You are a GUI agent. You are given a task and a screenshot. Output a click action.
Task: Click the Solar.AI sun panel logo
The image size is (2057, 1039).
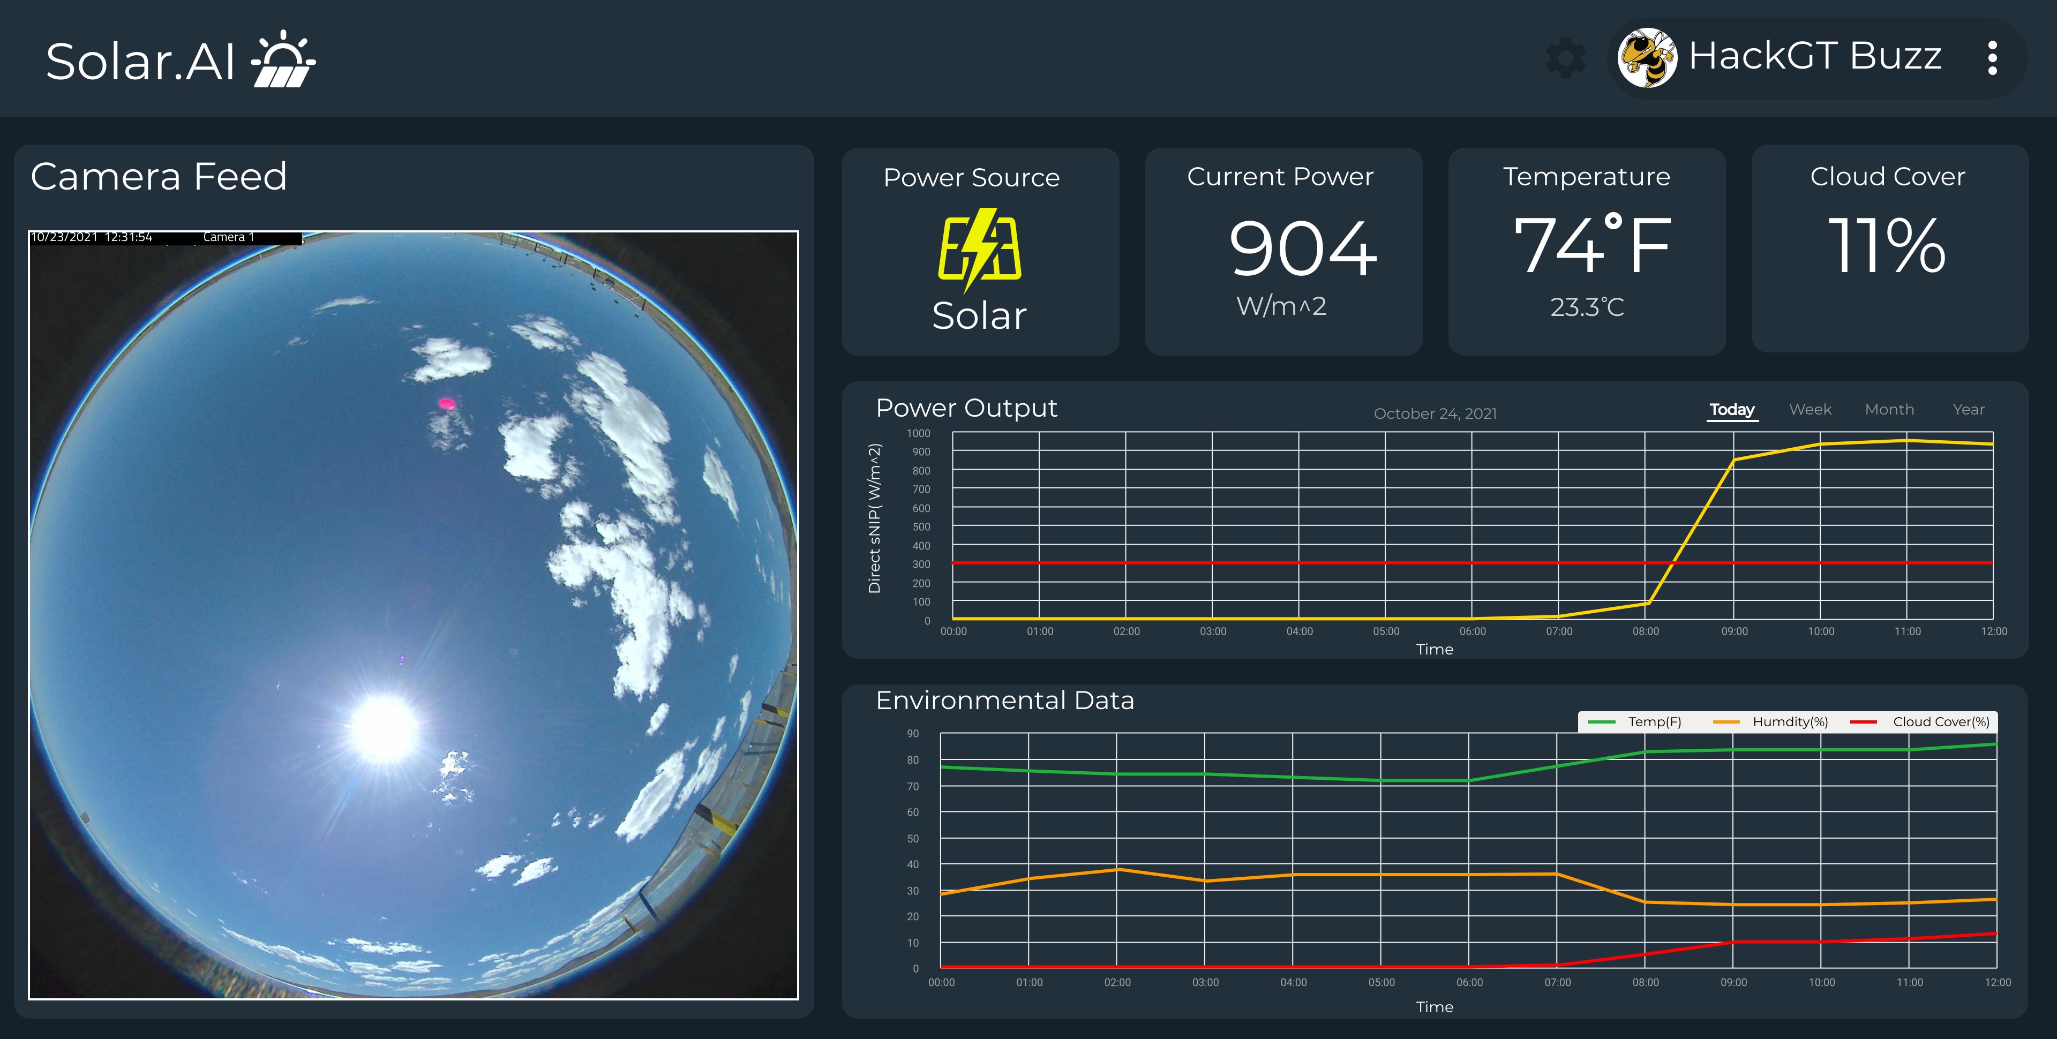pos(283,59)
